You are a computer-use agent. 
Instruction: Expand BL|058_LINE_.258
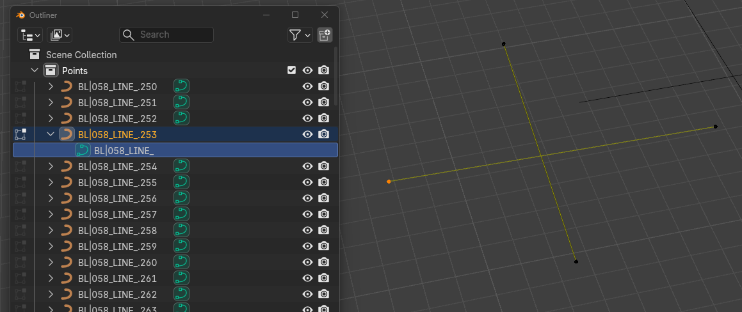coord(51,230)
